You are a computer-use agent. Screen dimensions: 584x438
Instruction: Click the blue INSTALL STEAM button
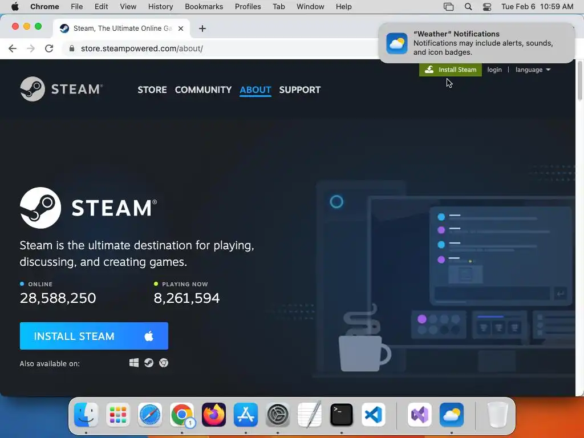[x=94, y=336]
